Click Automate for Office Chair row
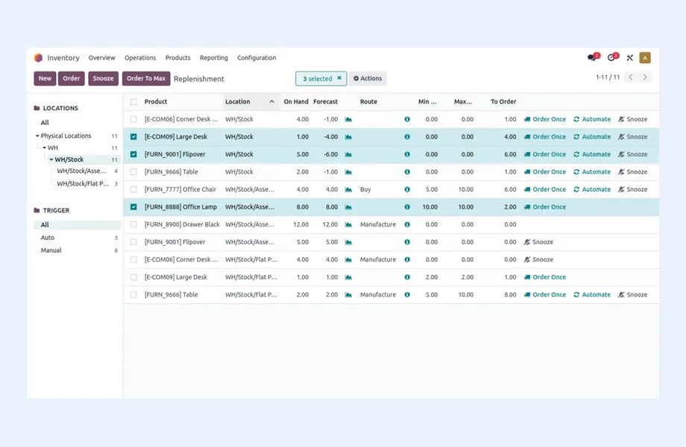Screen dimensions: 686x447 click(x=592, y=189)
